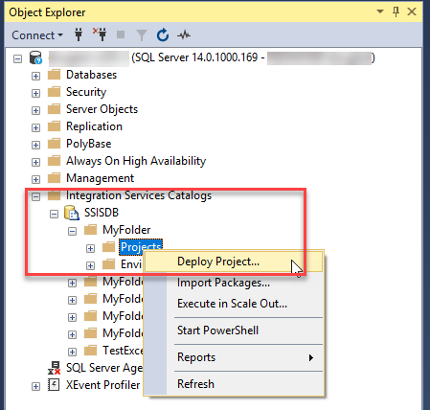
Task: Select the Security folder icon
Action: [x=54, y=92]
